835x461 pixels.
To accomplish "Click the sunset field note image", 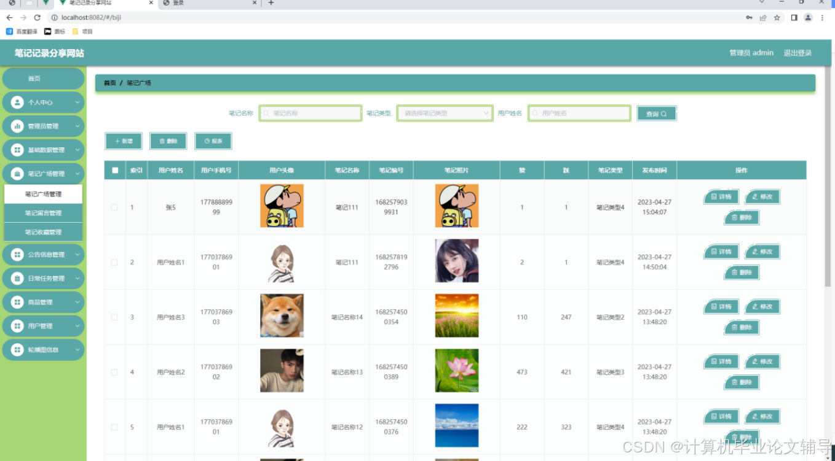I will click(x=457, y=316).
